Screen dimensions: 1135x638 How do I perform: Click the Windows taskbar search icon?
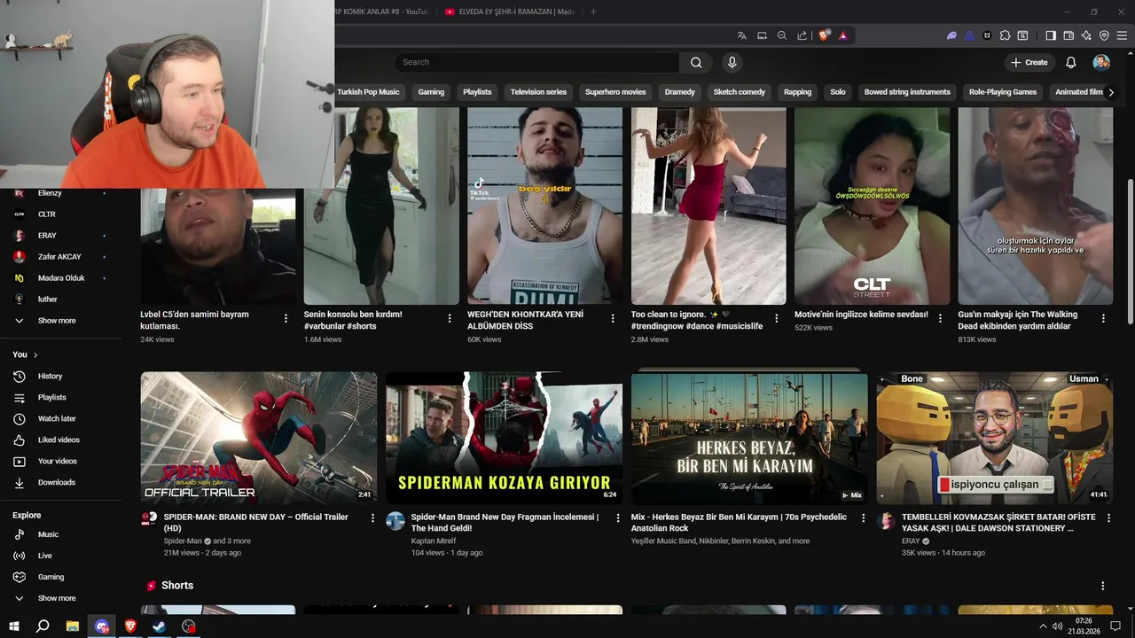[x=43, y=626]
